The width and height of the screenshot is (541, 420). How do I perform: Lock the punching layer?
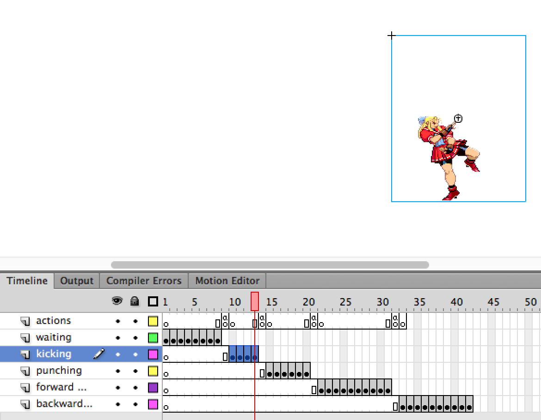pyautogui.click(x=135, y=371)
